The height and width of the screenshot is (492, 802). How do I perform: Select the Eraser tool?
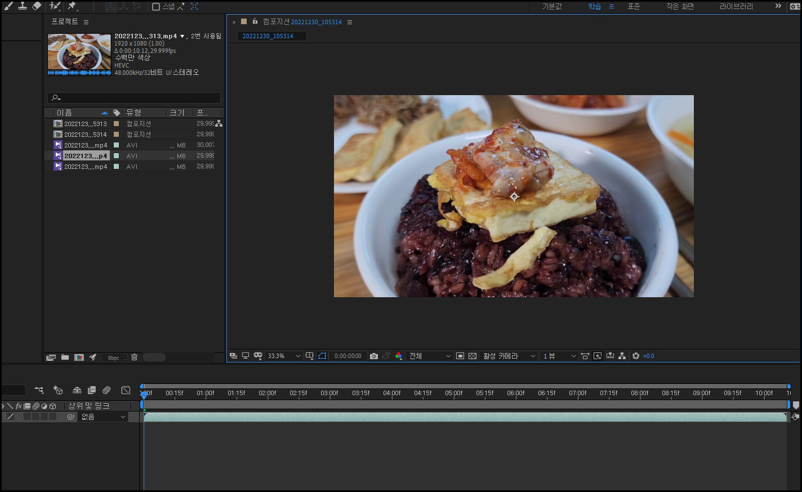click(x=37, y=6)
